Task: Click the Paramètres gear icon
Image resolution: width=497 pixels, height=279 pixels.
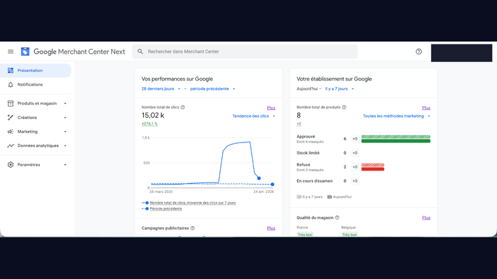Action: click(x=10, y=165)
